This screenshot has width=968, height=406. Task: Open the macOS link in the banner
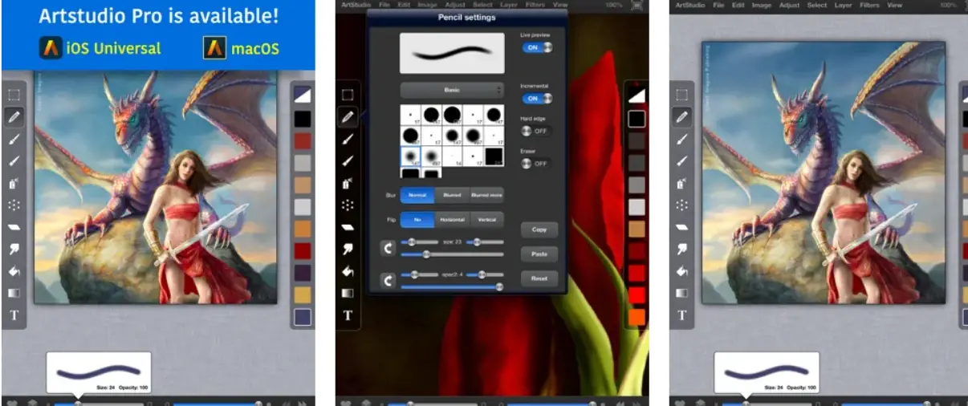[242, 48]
